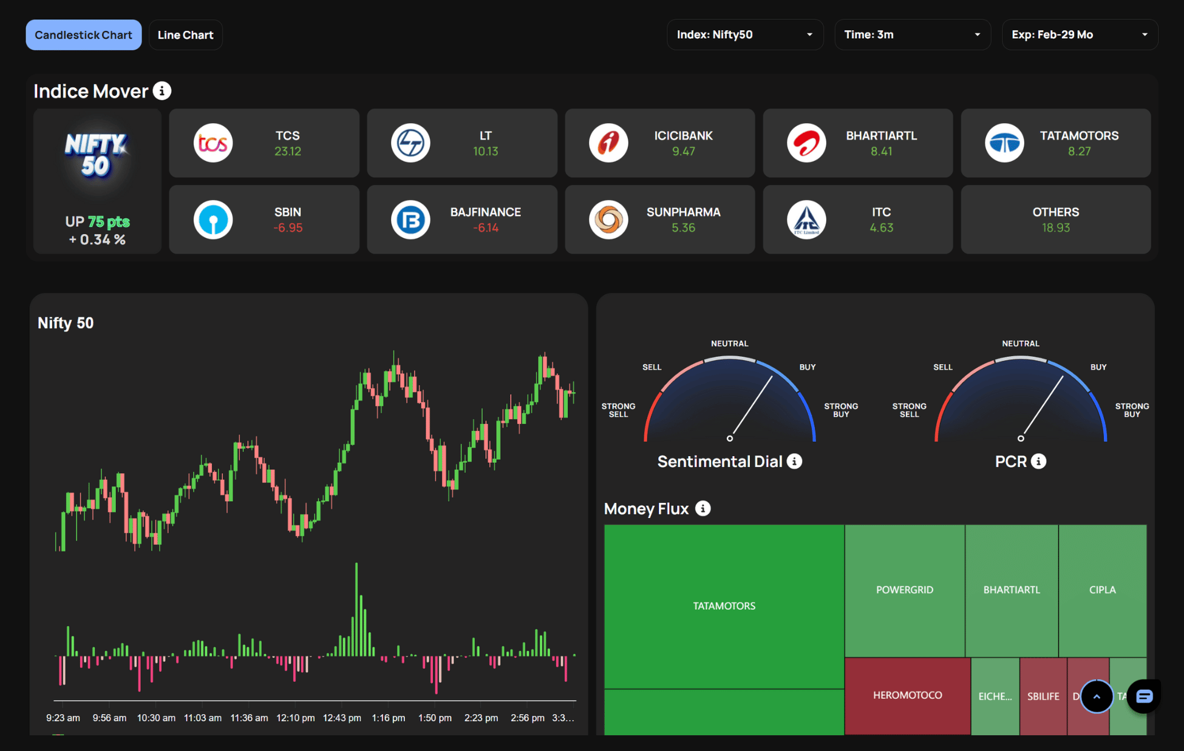Click the Money Flux info icon

pyautogui.click(x=703, y=508)
